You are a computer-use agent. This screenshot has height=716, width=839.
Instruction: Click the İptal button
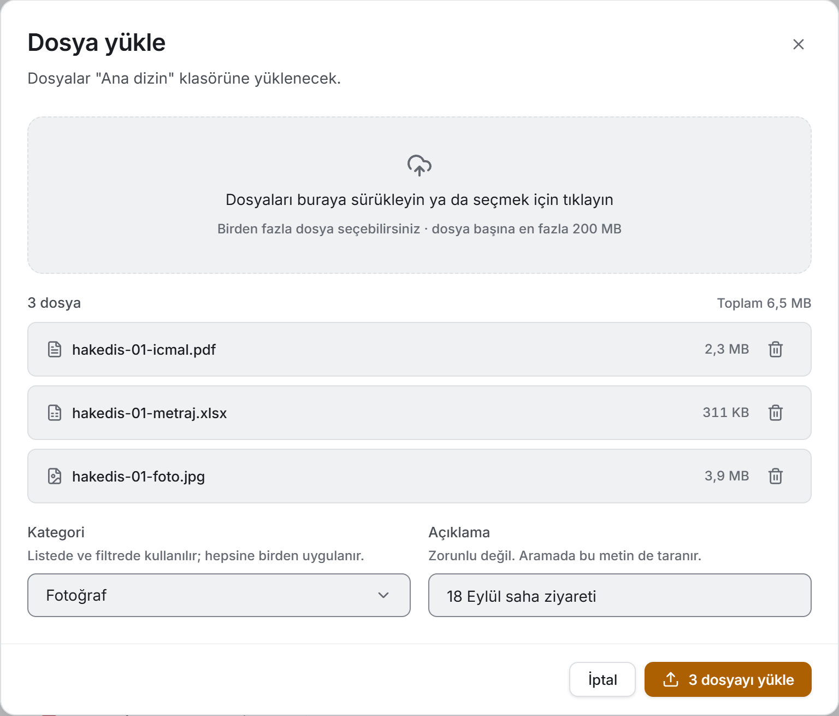(x=602, y=679)
